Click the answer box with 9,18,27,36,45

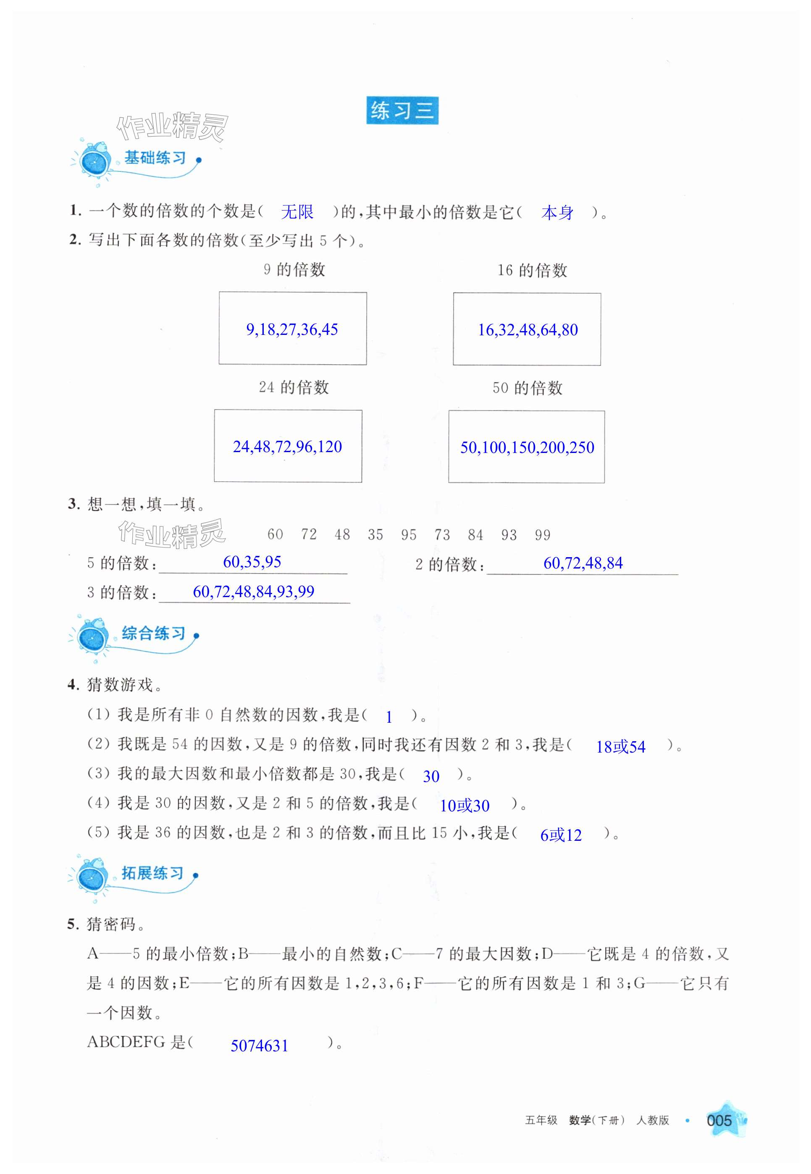pyautogui.click(x=292, y=328)
